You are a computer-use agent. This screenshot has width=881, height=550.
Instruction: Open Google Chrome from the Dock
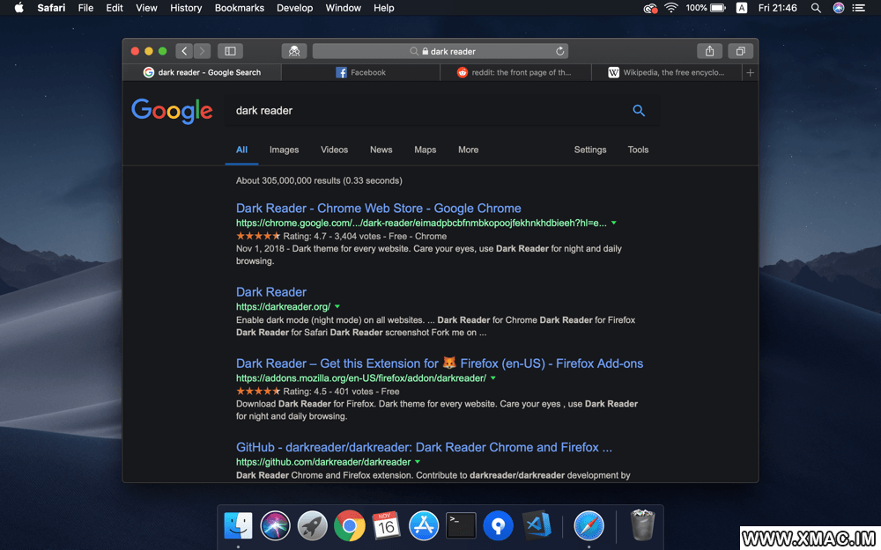pos(350,526)
